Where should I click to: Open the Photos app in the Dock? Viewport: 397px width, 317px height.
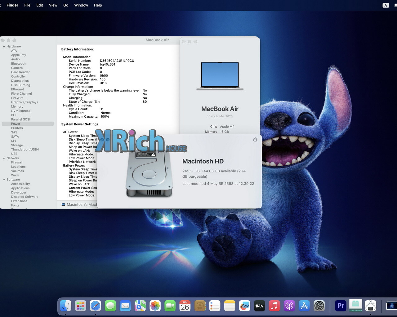click(x=155, y=306)
